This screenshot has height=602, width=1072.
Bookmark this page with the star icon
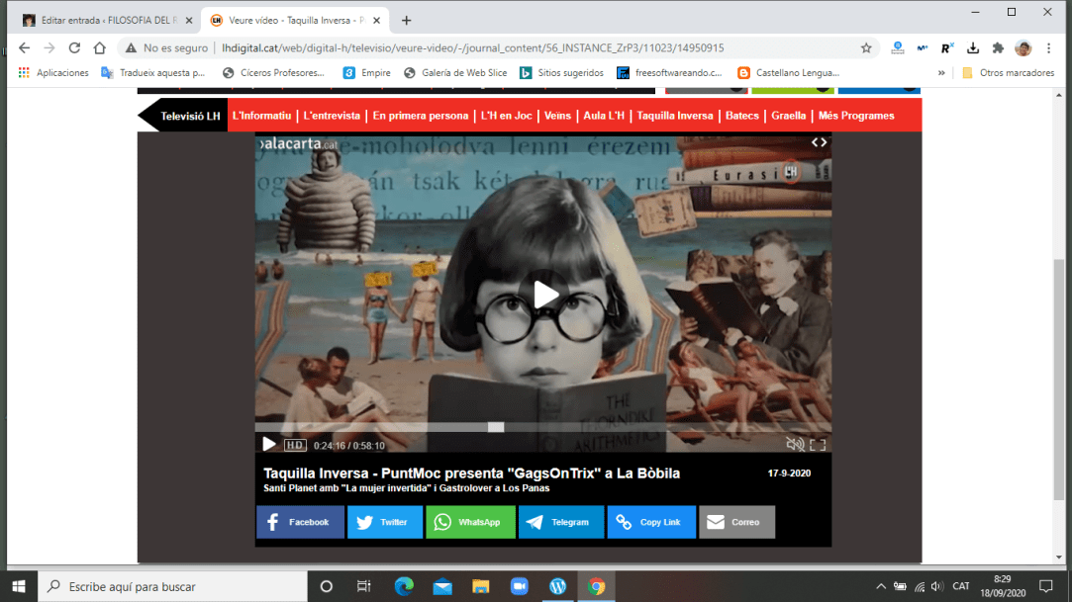[866, 47]
